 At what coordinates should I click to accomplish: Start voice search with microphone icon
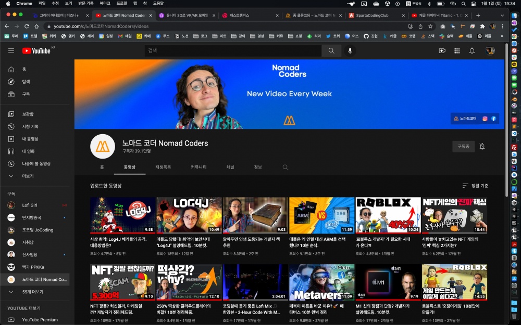(350, 51)
